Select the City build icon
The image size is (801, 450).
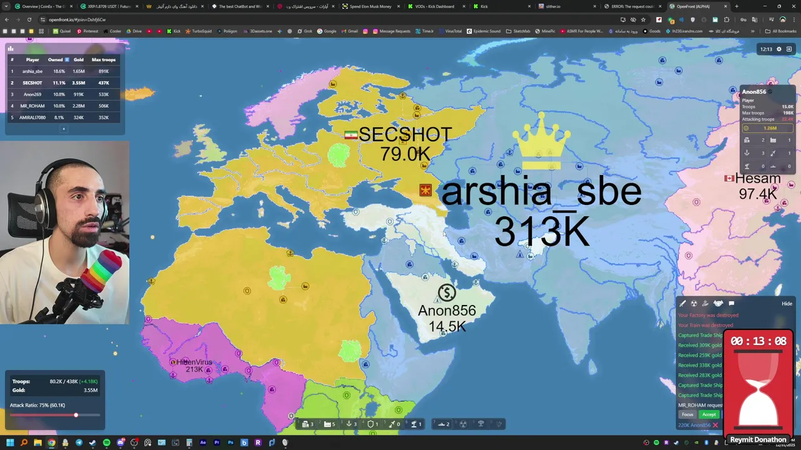(305, 424)
